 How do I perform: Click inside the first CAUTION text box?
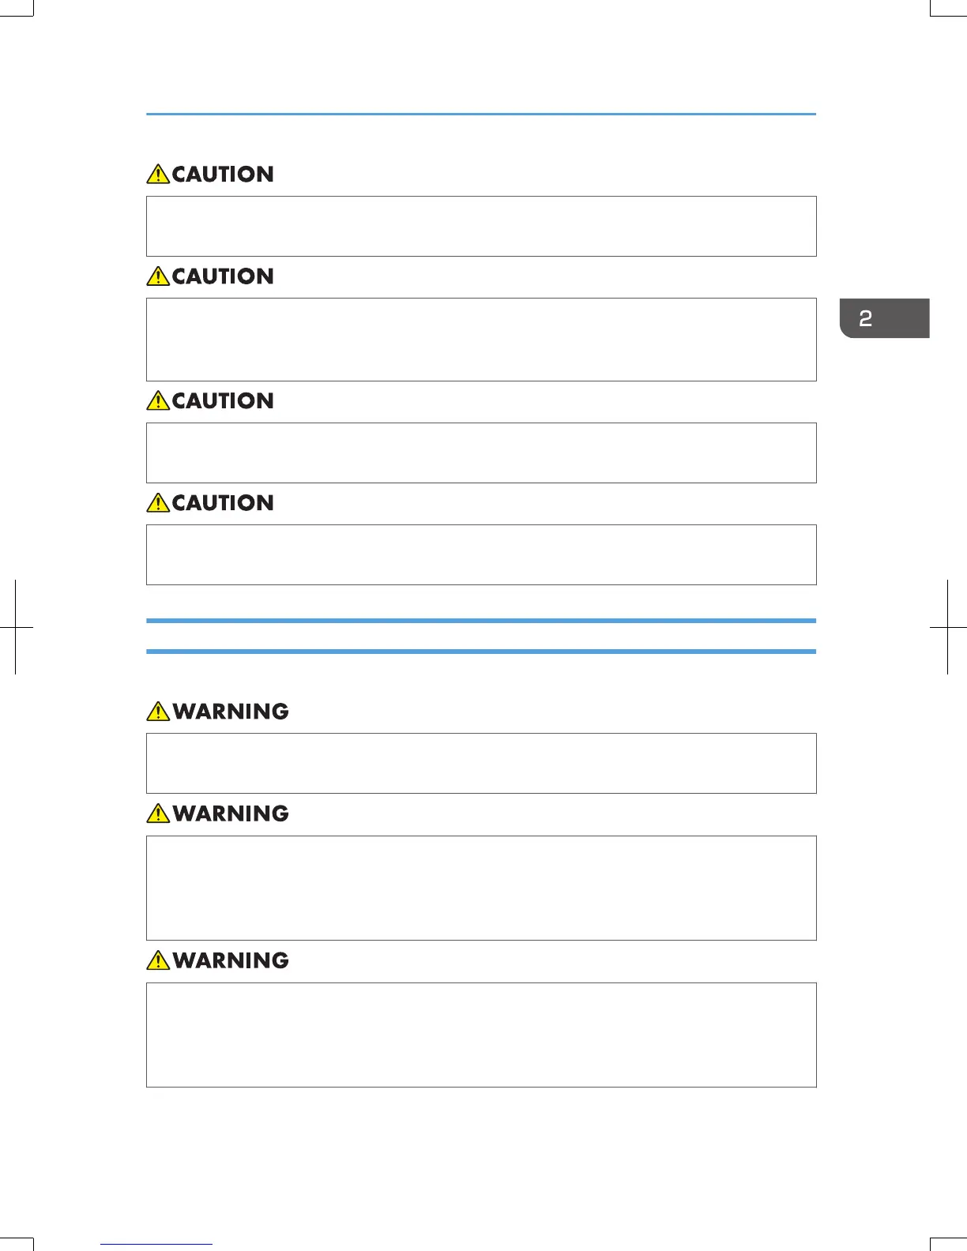pos(481,226)
